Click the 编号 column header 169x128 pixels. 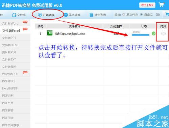[x=40, y=26]
